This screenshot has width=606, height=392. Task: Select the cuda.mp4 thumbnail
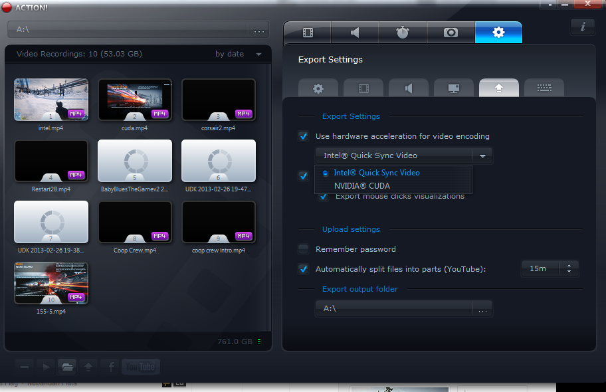[x=135, y=100]
